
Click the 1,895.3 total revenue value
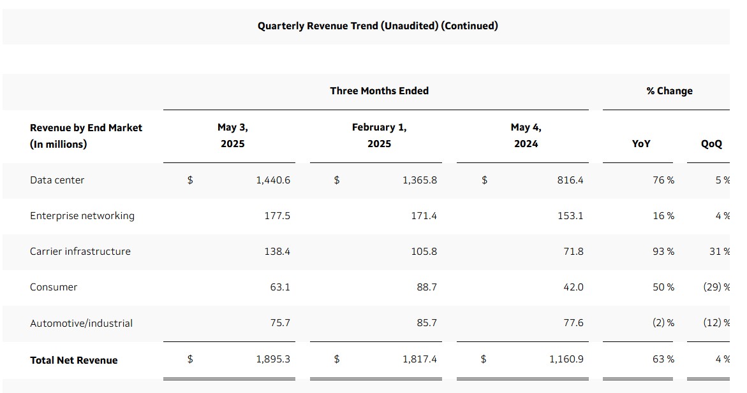point(273,359)
